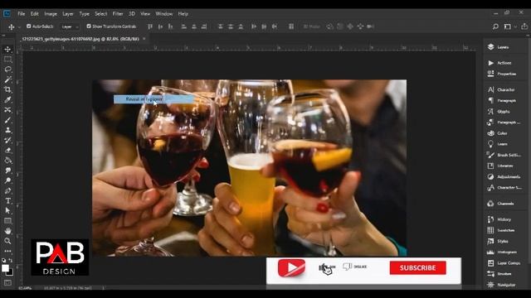Open the Properties panel

(501, 74)
